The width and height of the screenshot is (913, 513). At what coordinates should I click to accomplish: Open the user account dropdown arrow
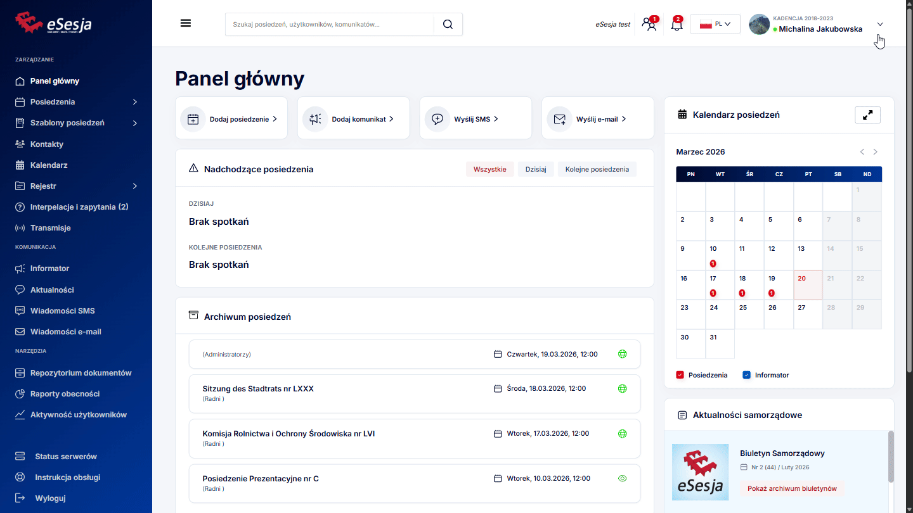(880, 24)
